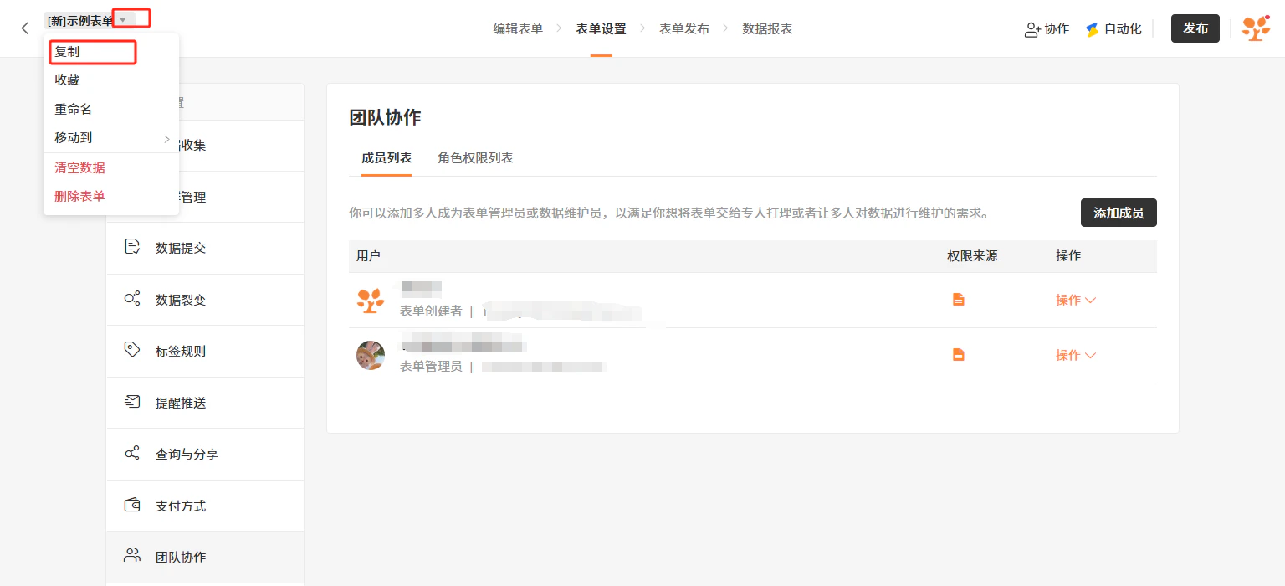1285x586 pixels.
Task: Click the 提醒推送 mail icon
Action: [132, 402]
